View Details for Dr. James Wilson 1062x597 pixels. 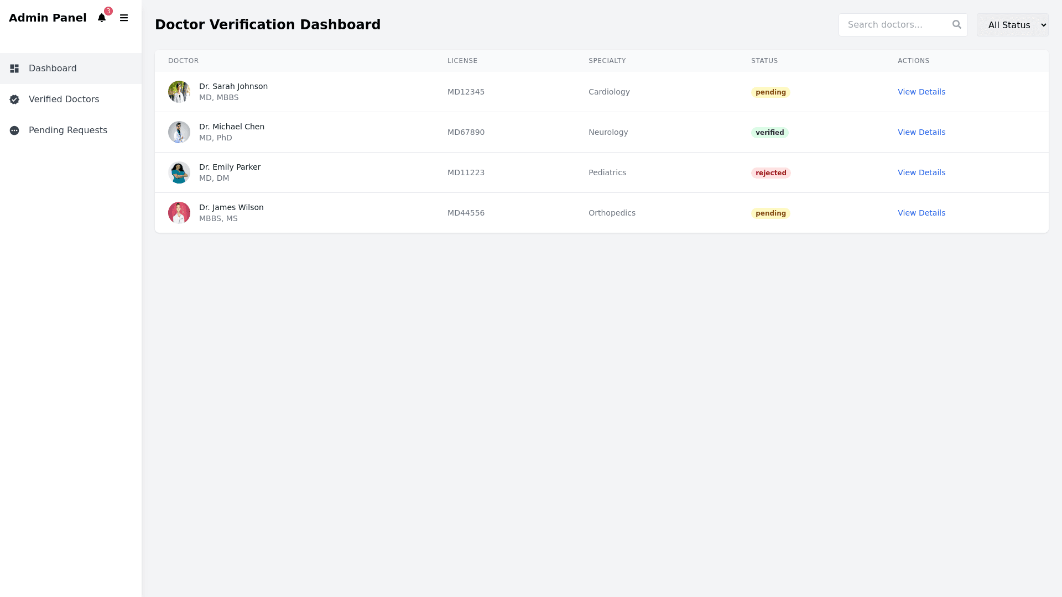click(x=922, y=213)
